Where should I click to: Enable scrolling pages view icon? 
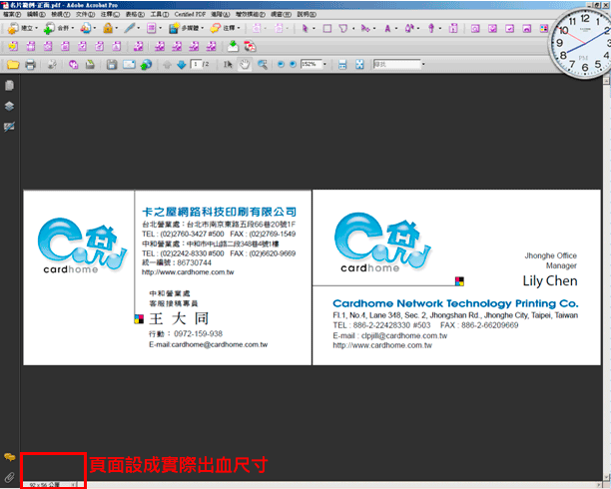point(342,65)
